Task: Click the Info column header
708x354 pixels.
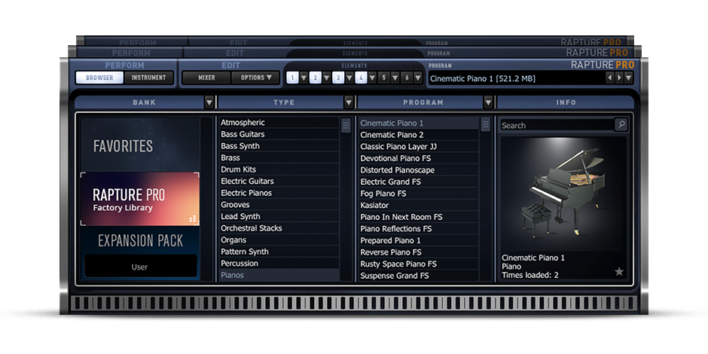Action: pos(566,102)
